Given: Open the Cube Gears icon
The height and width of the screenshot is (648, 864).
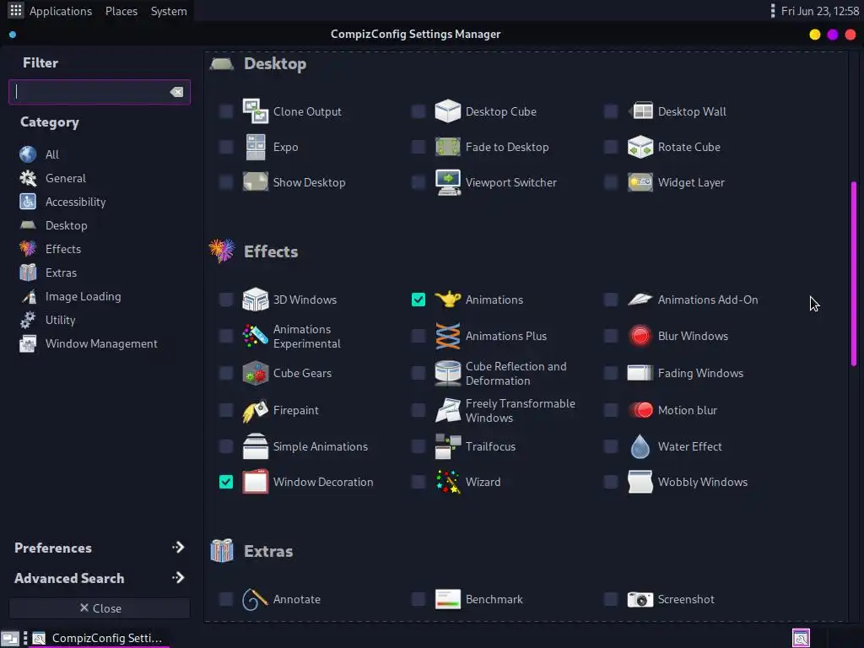Looking at the screenshot, I should [x=255, y=373].
